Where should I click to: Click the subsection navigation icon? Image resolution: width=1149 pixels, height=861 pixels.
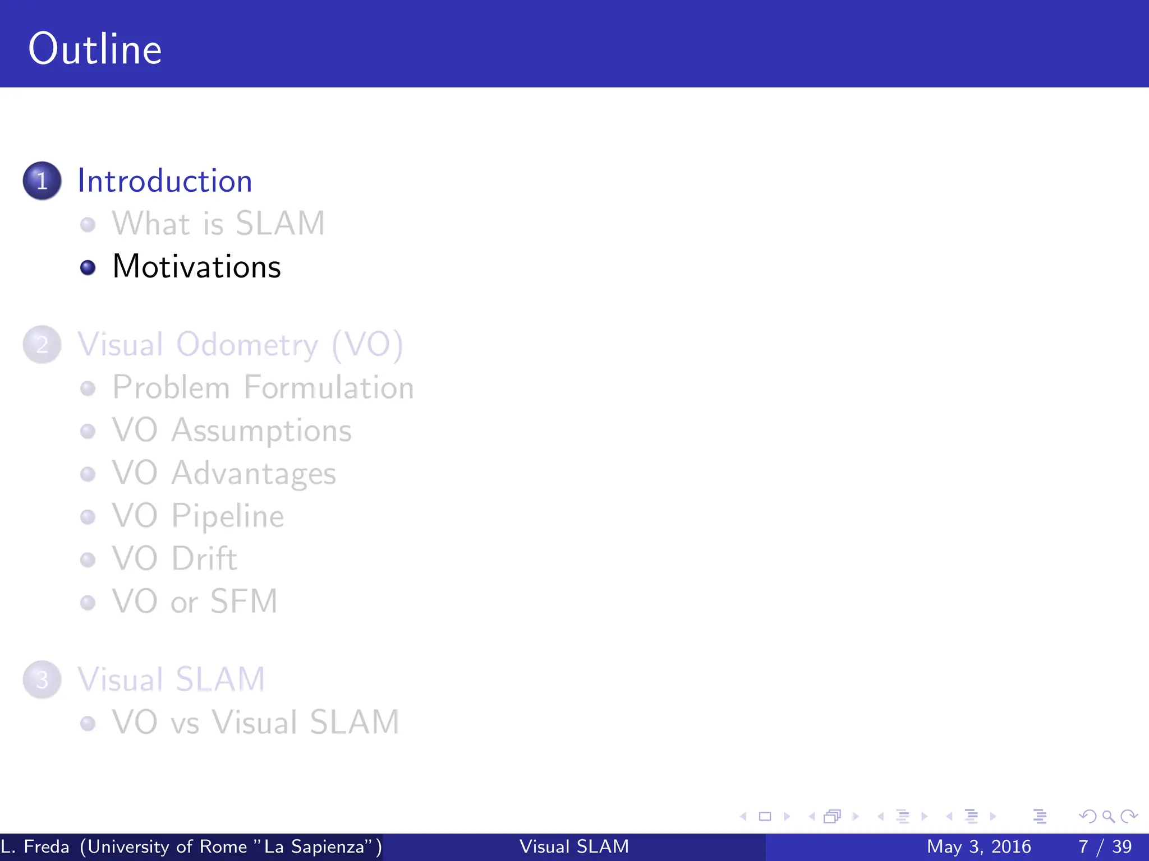[x=903, y=817]
